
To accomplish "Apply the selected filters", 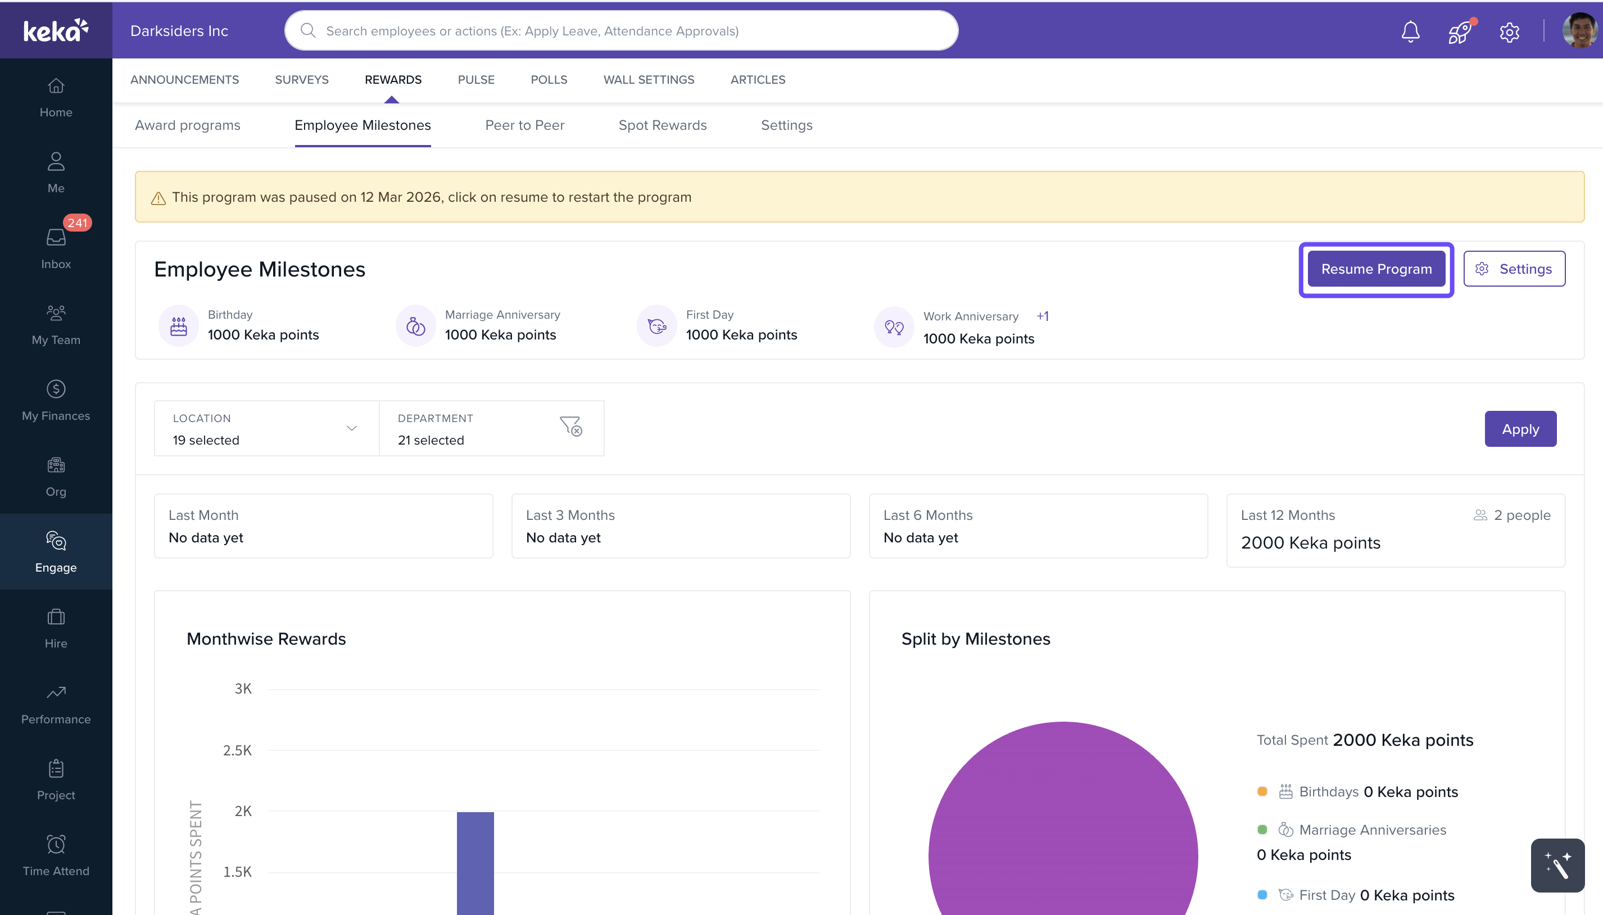I will (x=1519, y=429).
